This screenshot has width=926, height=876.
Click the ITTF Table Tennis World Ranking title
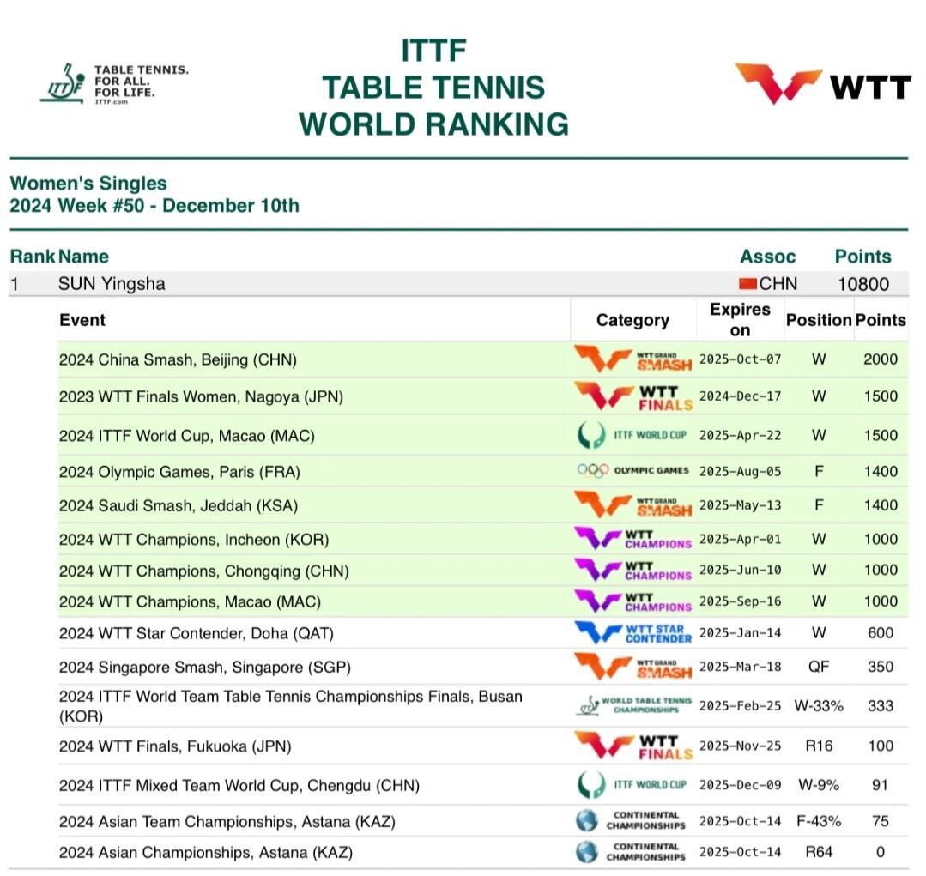click(x=434, y=87)
